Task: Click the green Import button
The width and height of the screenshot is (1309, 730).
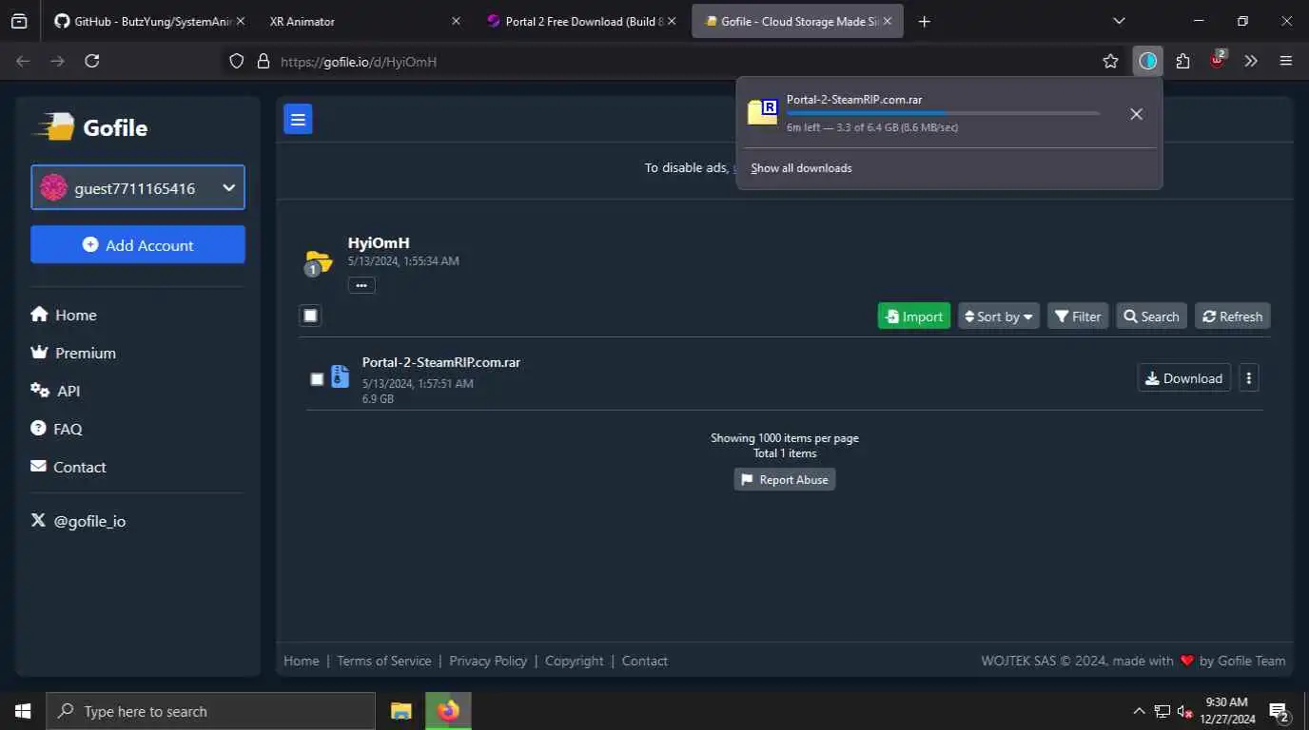Action: click(914, 317)
